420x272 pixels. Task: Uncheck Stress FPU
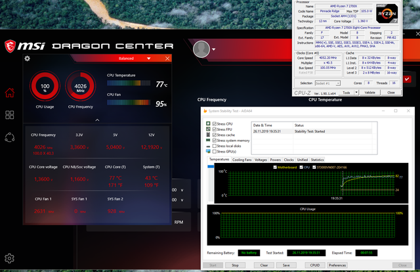(215, 129)
